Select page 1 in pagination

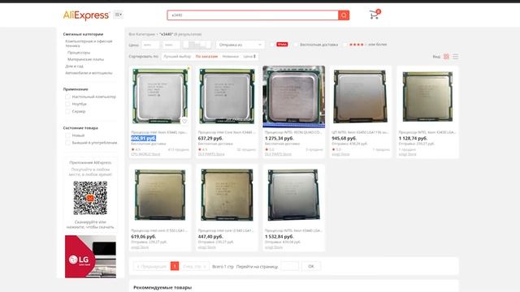tap(175, 266)
